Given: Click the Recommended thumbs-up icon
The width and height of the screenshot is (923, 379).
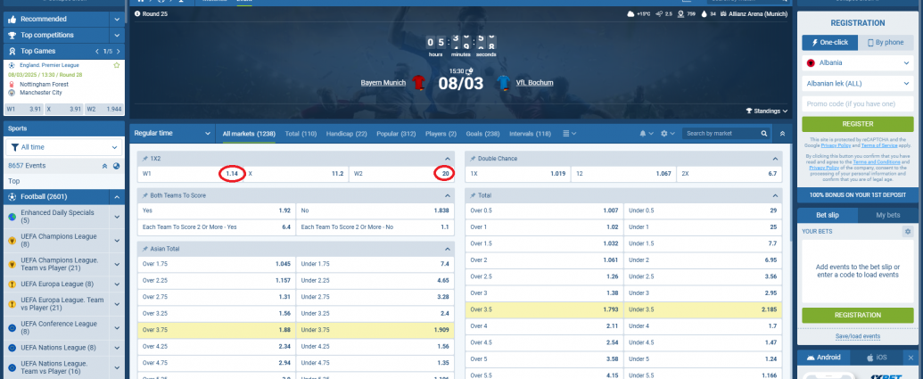Looking at the screenshot, I should [12, 19].
